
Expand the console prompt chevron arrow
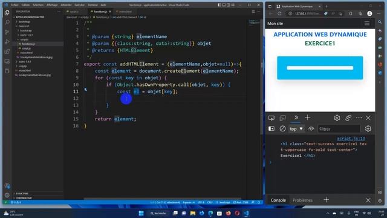point(270,162)
